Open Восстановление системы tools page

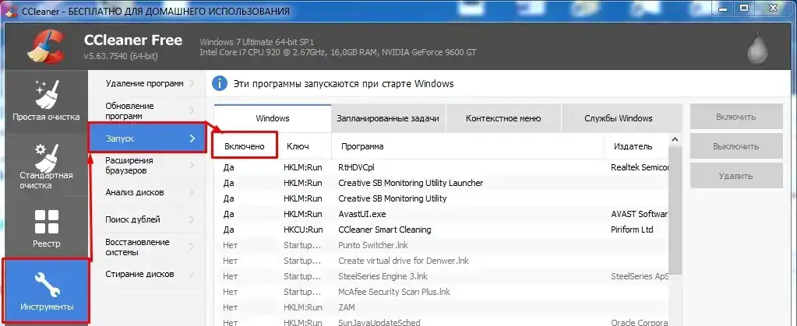tap(147, 247)
